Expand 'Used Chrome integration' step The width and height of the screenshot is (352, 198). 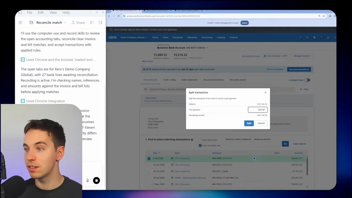coord(43,101)
